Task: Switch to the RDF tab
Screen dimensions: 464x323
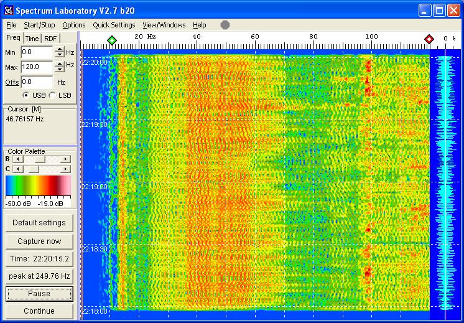Action: click(x=50, y=39)
